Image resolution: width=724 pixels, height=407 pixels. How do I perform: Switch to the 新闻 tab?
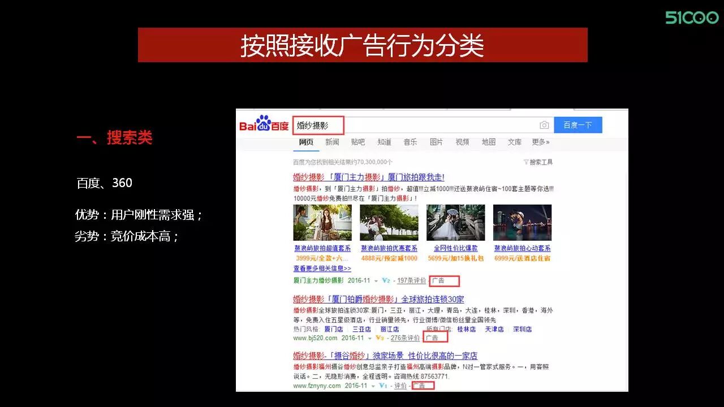pos(332,142)
